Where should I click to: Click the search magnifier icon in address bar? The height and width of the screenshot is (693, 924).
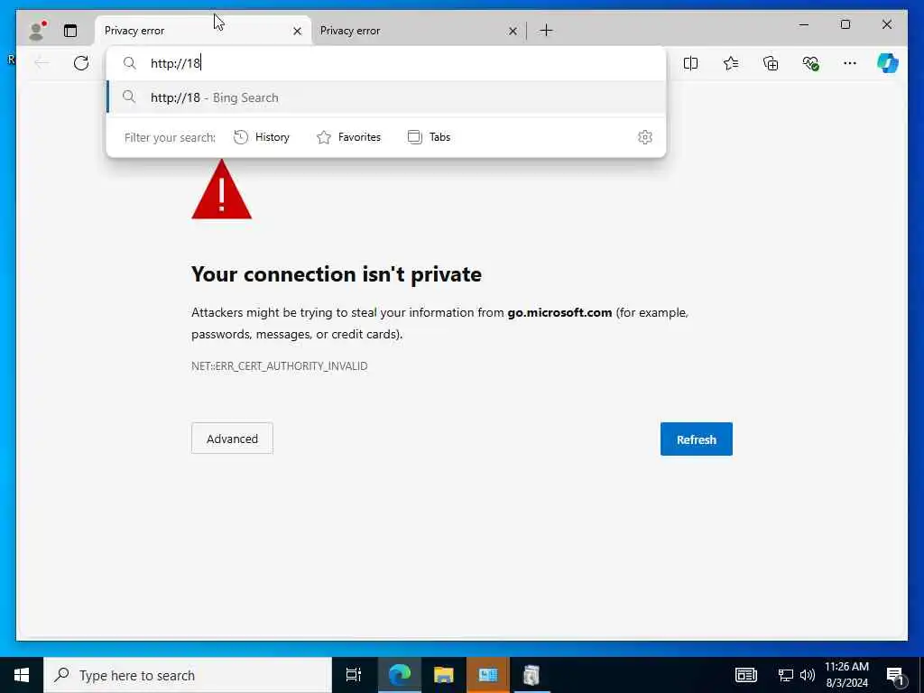(x=130, y=63)
